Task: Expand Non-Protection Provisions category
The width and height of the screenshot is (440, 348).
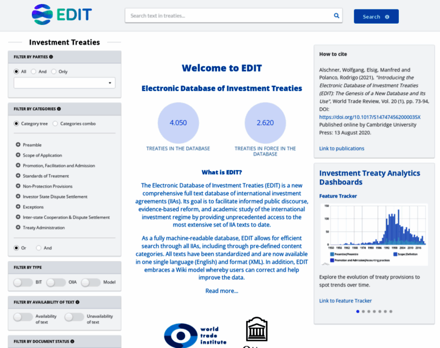Action: point(18,186)
